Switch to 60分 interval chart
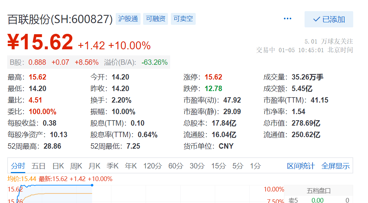Screen dimensions: 368x203 176,166
